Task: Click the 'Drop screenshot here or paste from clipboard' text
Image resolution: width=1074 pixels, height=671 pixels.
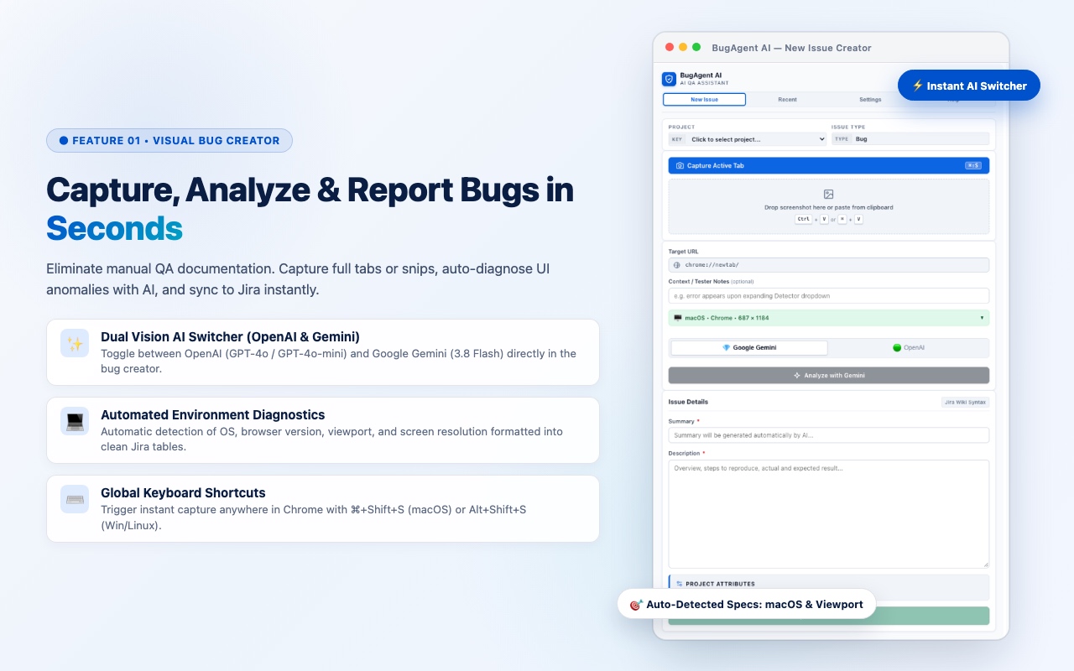Action: (829, 207)
